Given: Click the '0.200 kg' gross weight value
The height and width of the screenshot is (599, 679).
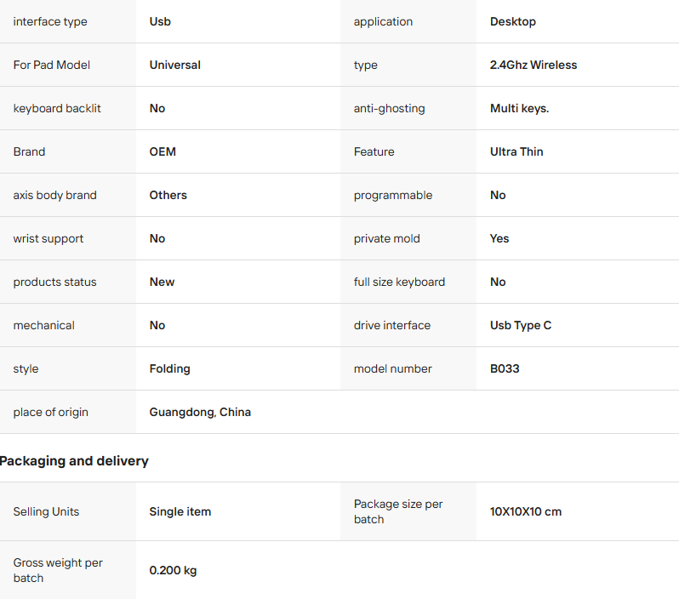Looking at the screenshot, I should click(173, 570).
